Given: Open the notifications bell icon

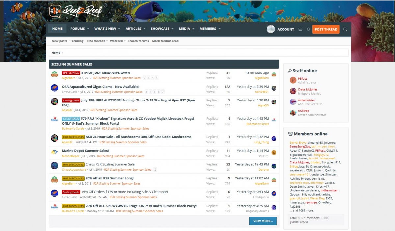Looking at the screenshot, I should (308, 29).
